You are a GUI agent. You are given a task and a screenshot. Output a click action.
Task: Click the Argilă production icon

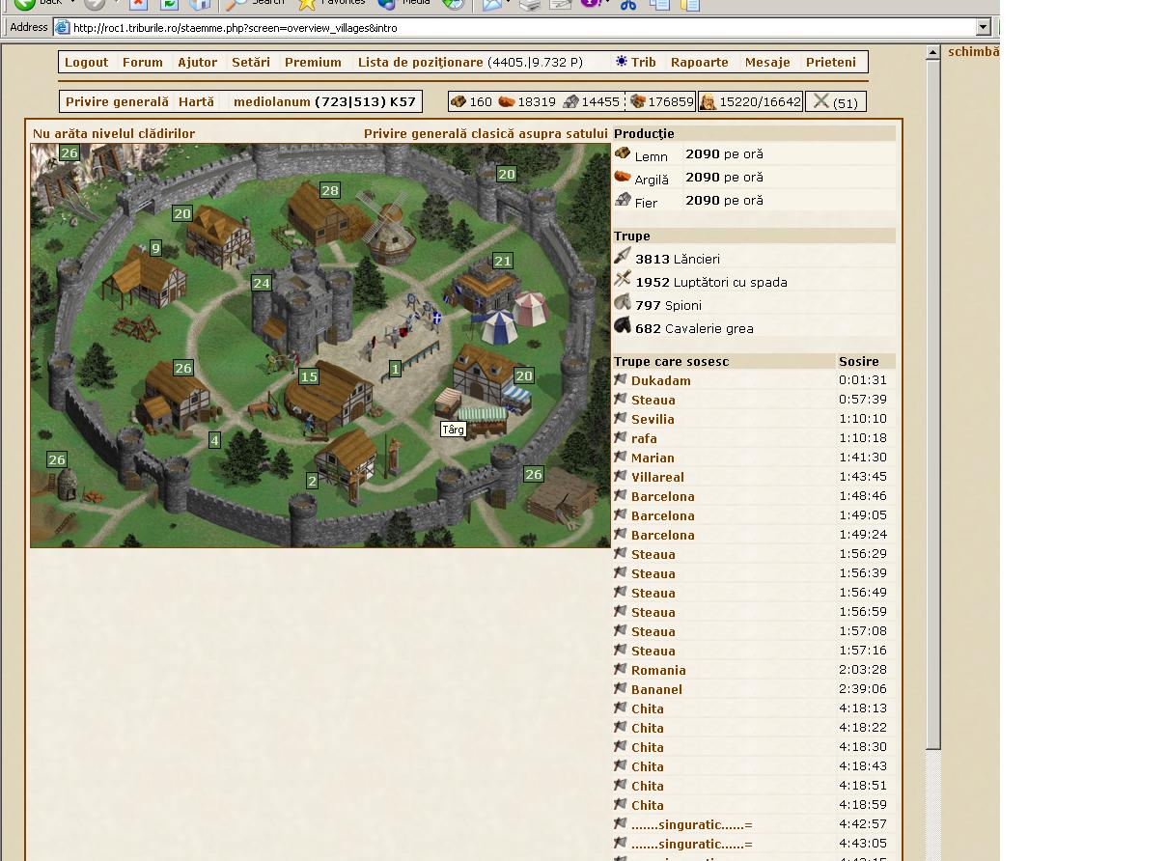tap(623, 177)
